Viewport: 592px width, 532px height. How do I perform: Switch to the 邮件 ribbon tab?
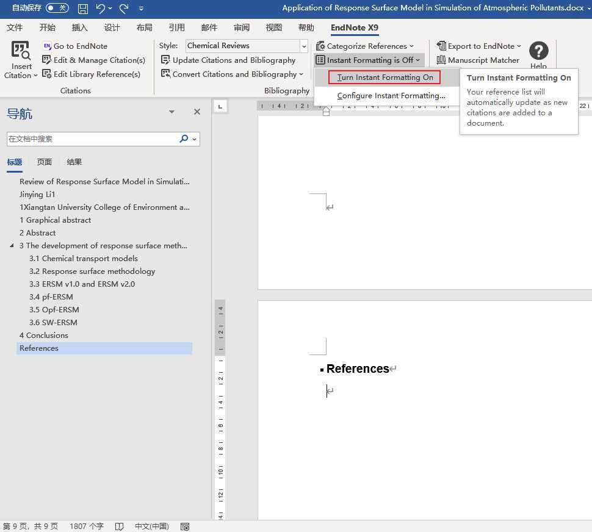[x=209, y=27]
